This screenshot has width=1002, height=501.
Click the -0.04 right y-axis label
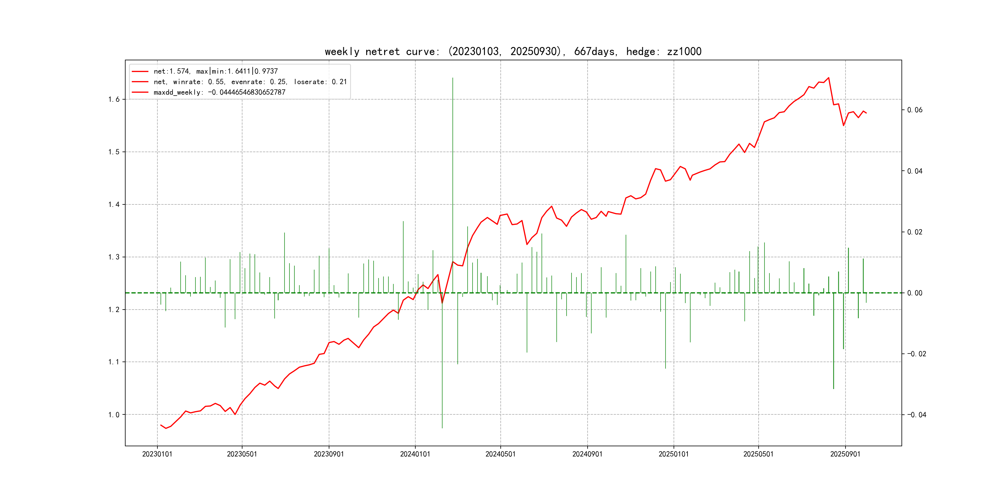[x=916, y=415]
